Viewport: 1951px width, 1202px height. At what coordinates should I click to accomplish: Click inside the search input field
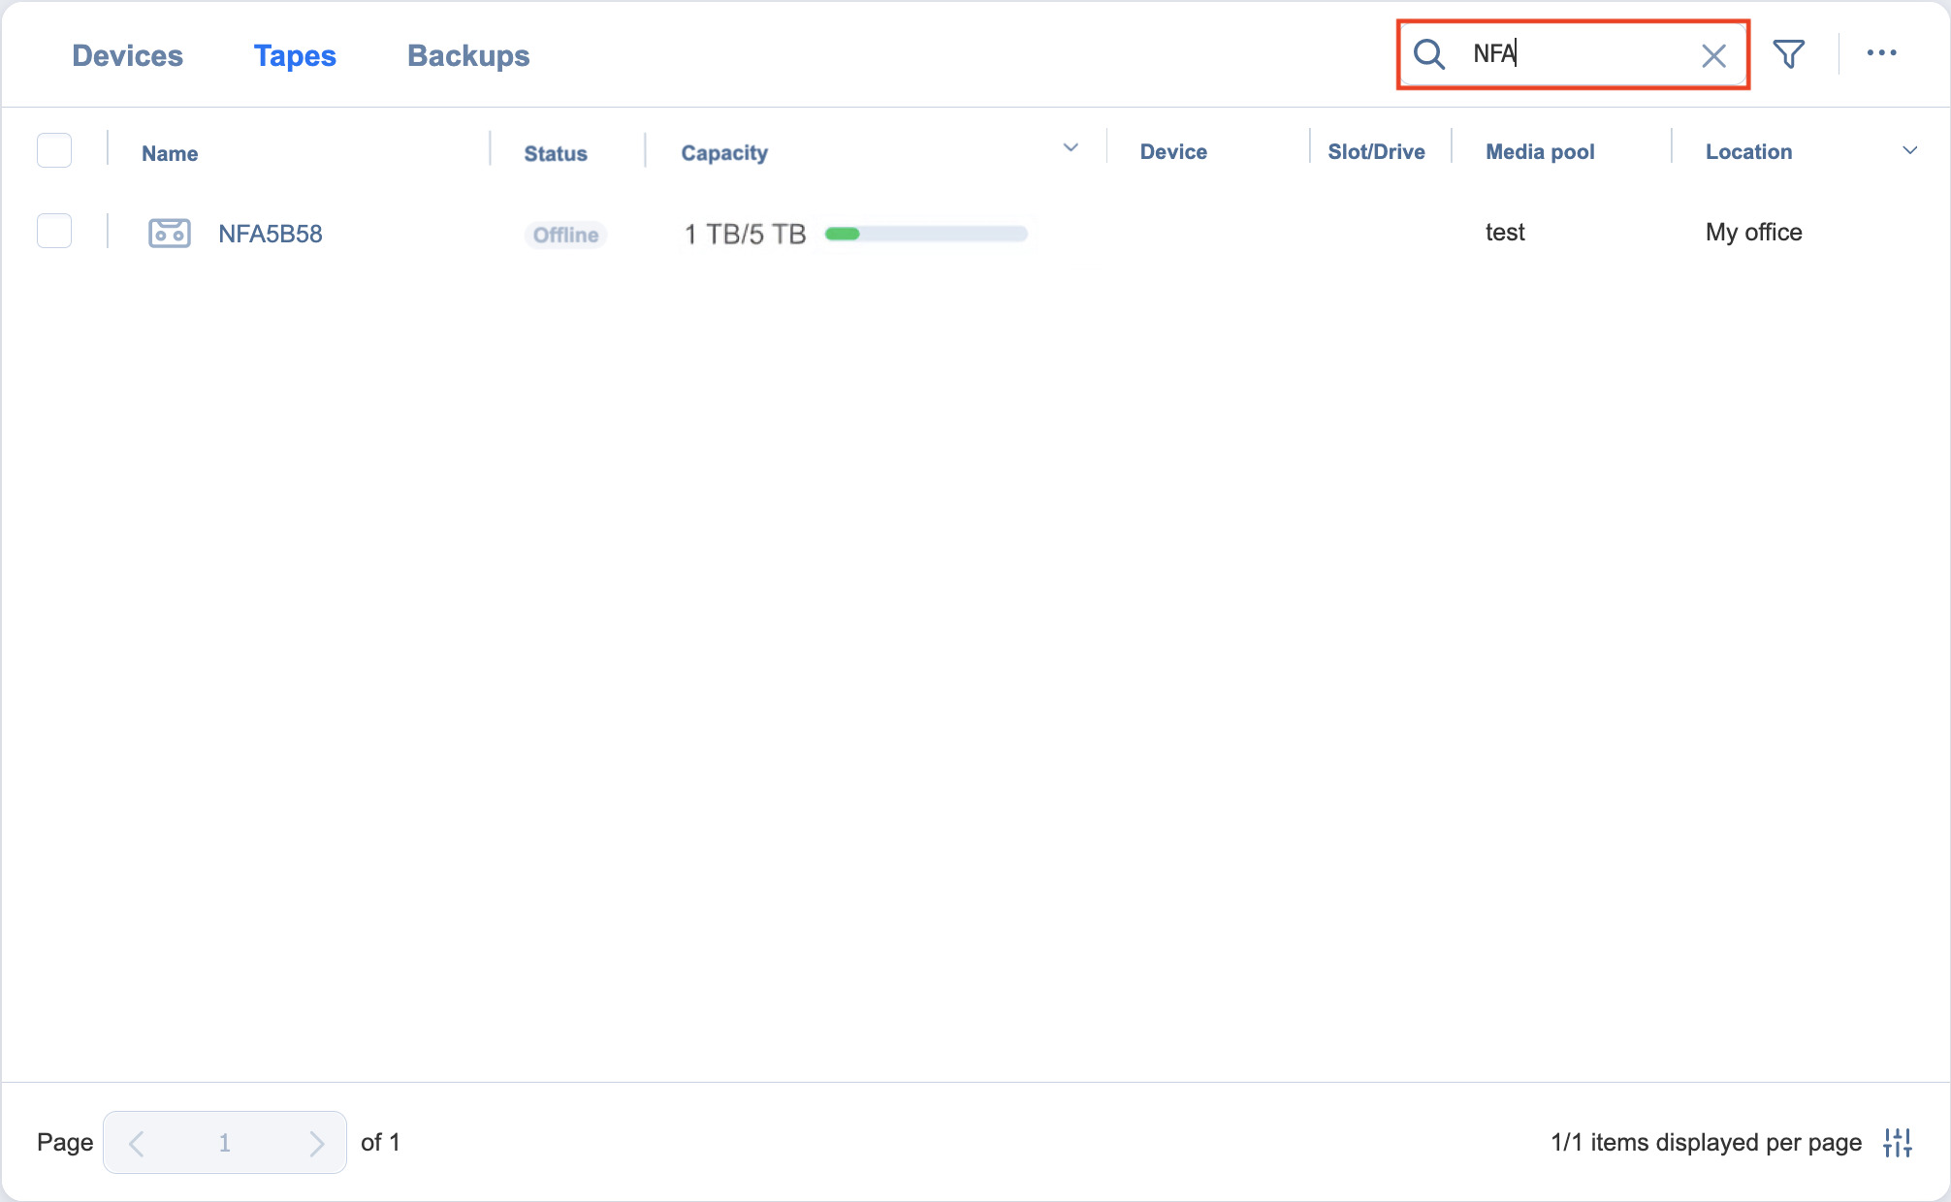(1581, 54)
